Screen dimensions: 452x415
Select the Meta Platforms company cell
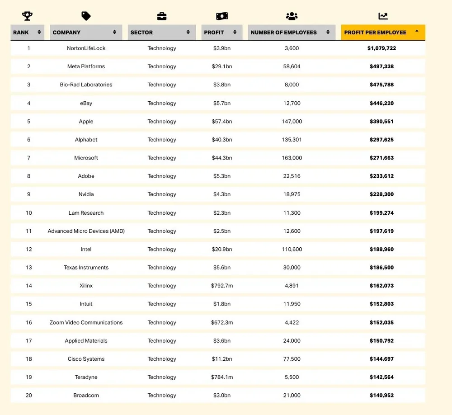coord(86,66)
